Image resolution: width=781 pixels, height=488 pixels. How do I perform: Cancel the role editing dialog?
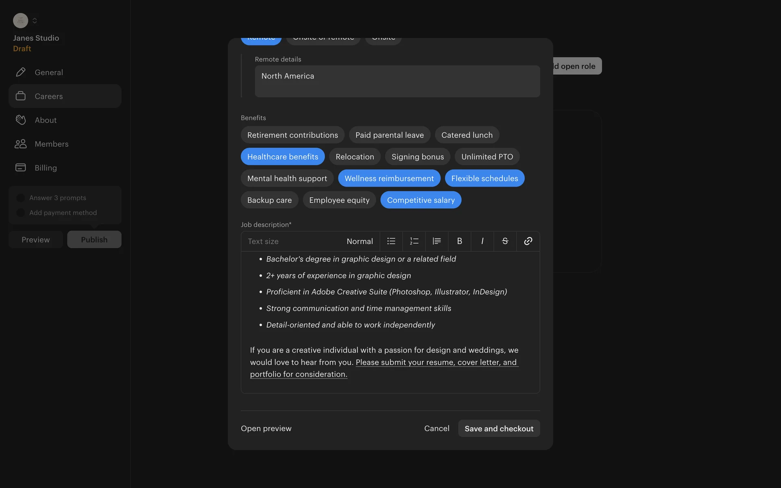pyautogui.click(x=436, y=428)
